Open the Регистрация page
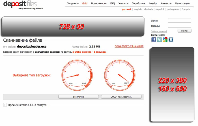 click(182, 4)
